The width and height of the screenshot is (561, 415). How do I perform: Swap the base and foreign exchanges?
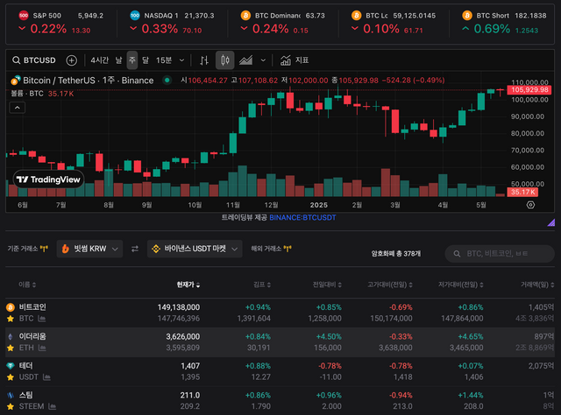tap(135, 249)
